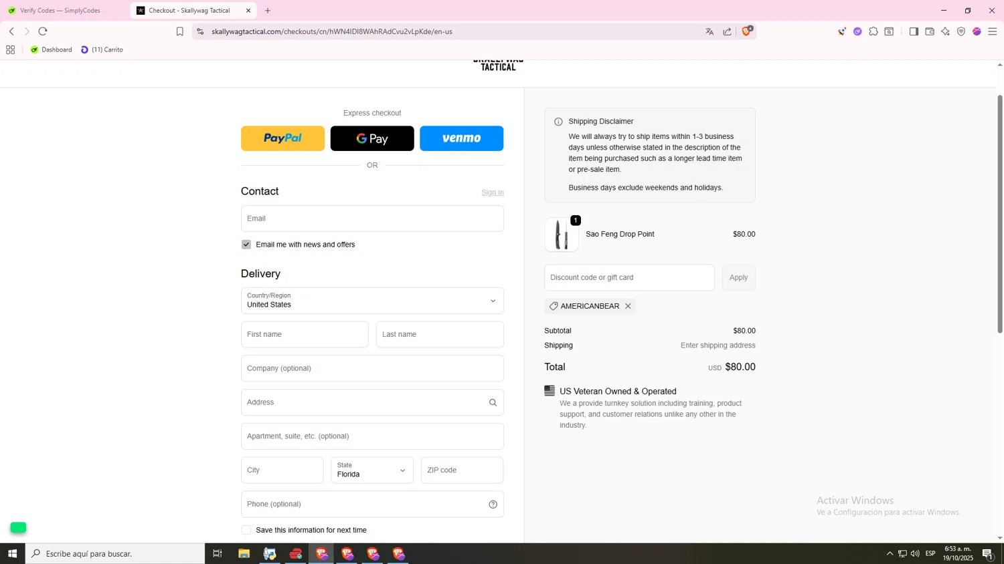Open the taskbar volume icon

pyautogui.click(x=915, y=553)
